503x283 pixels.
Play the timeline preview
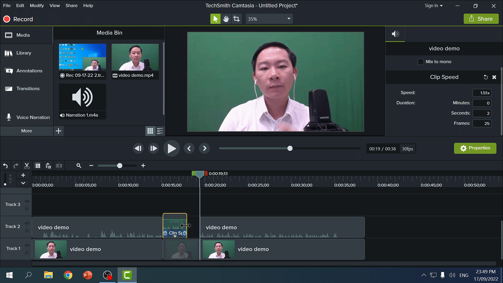coord(172,149)
